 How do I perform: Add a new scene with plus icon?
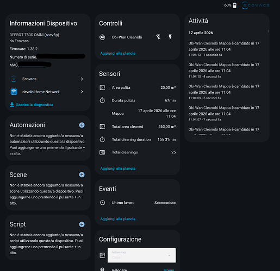click(82, 175)
